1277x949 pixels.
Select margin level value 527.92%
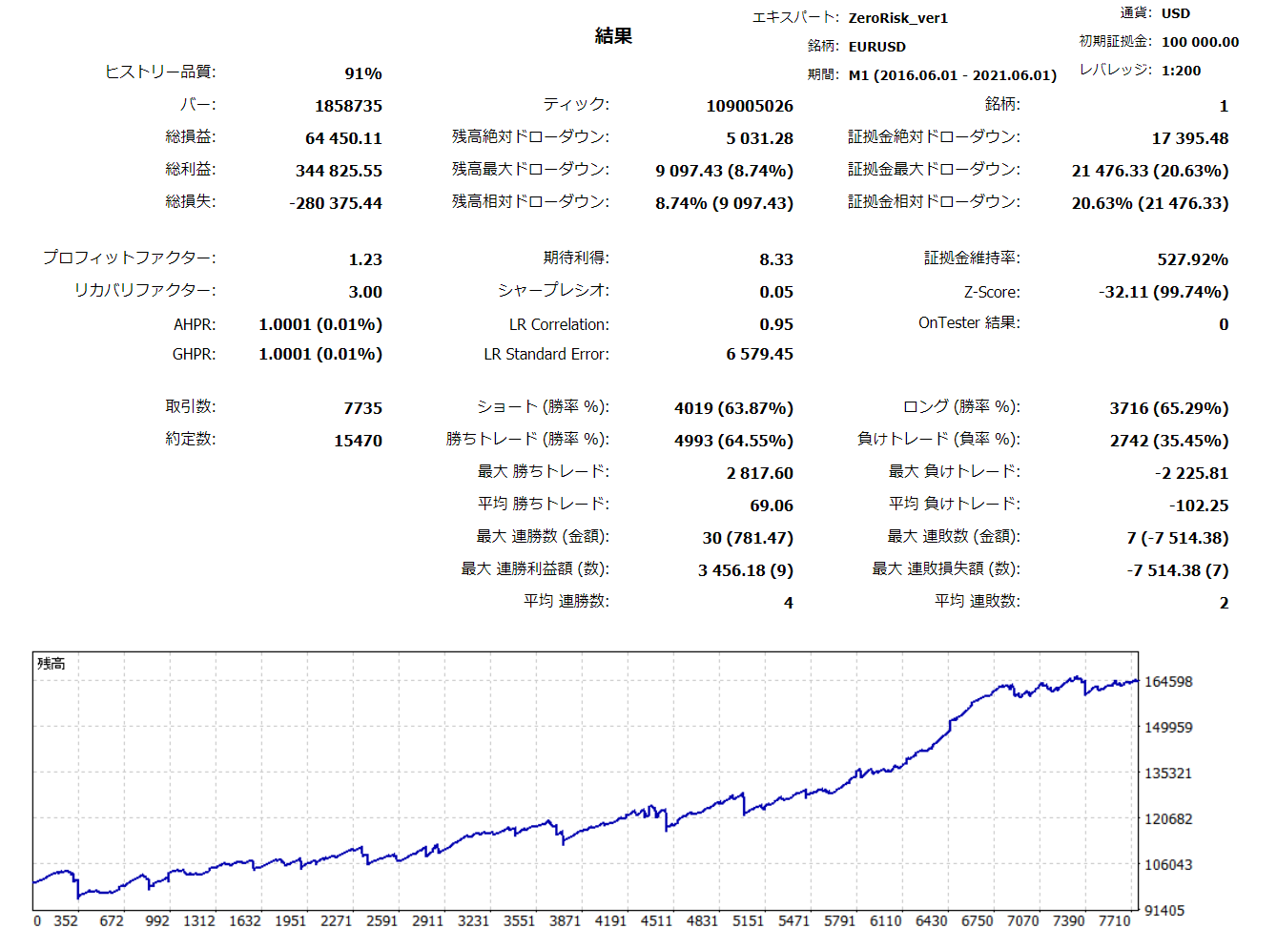click(1192, 259)
